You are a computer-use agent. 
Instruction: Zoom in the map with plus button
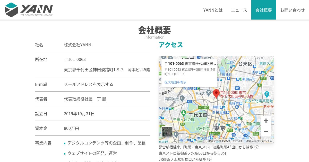(266, 121)
